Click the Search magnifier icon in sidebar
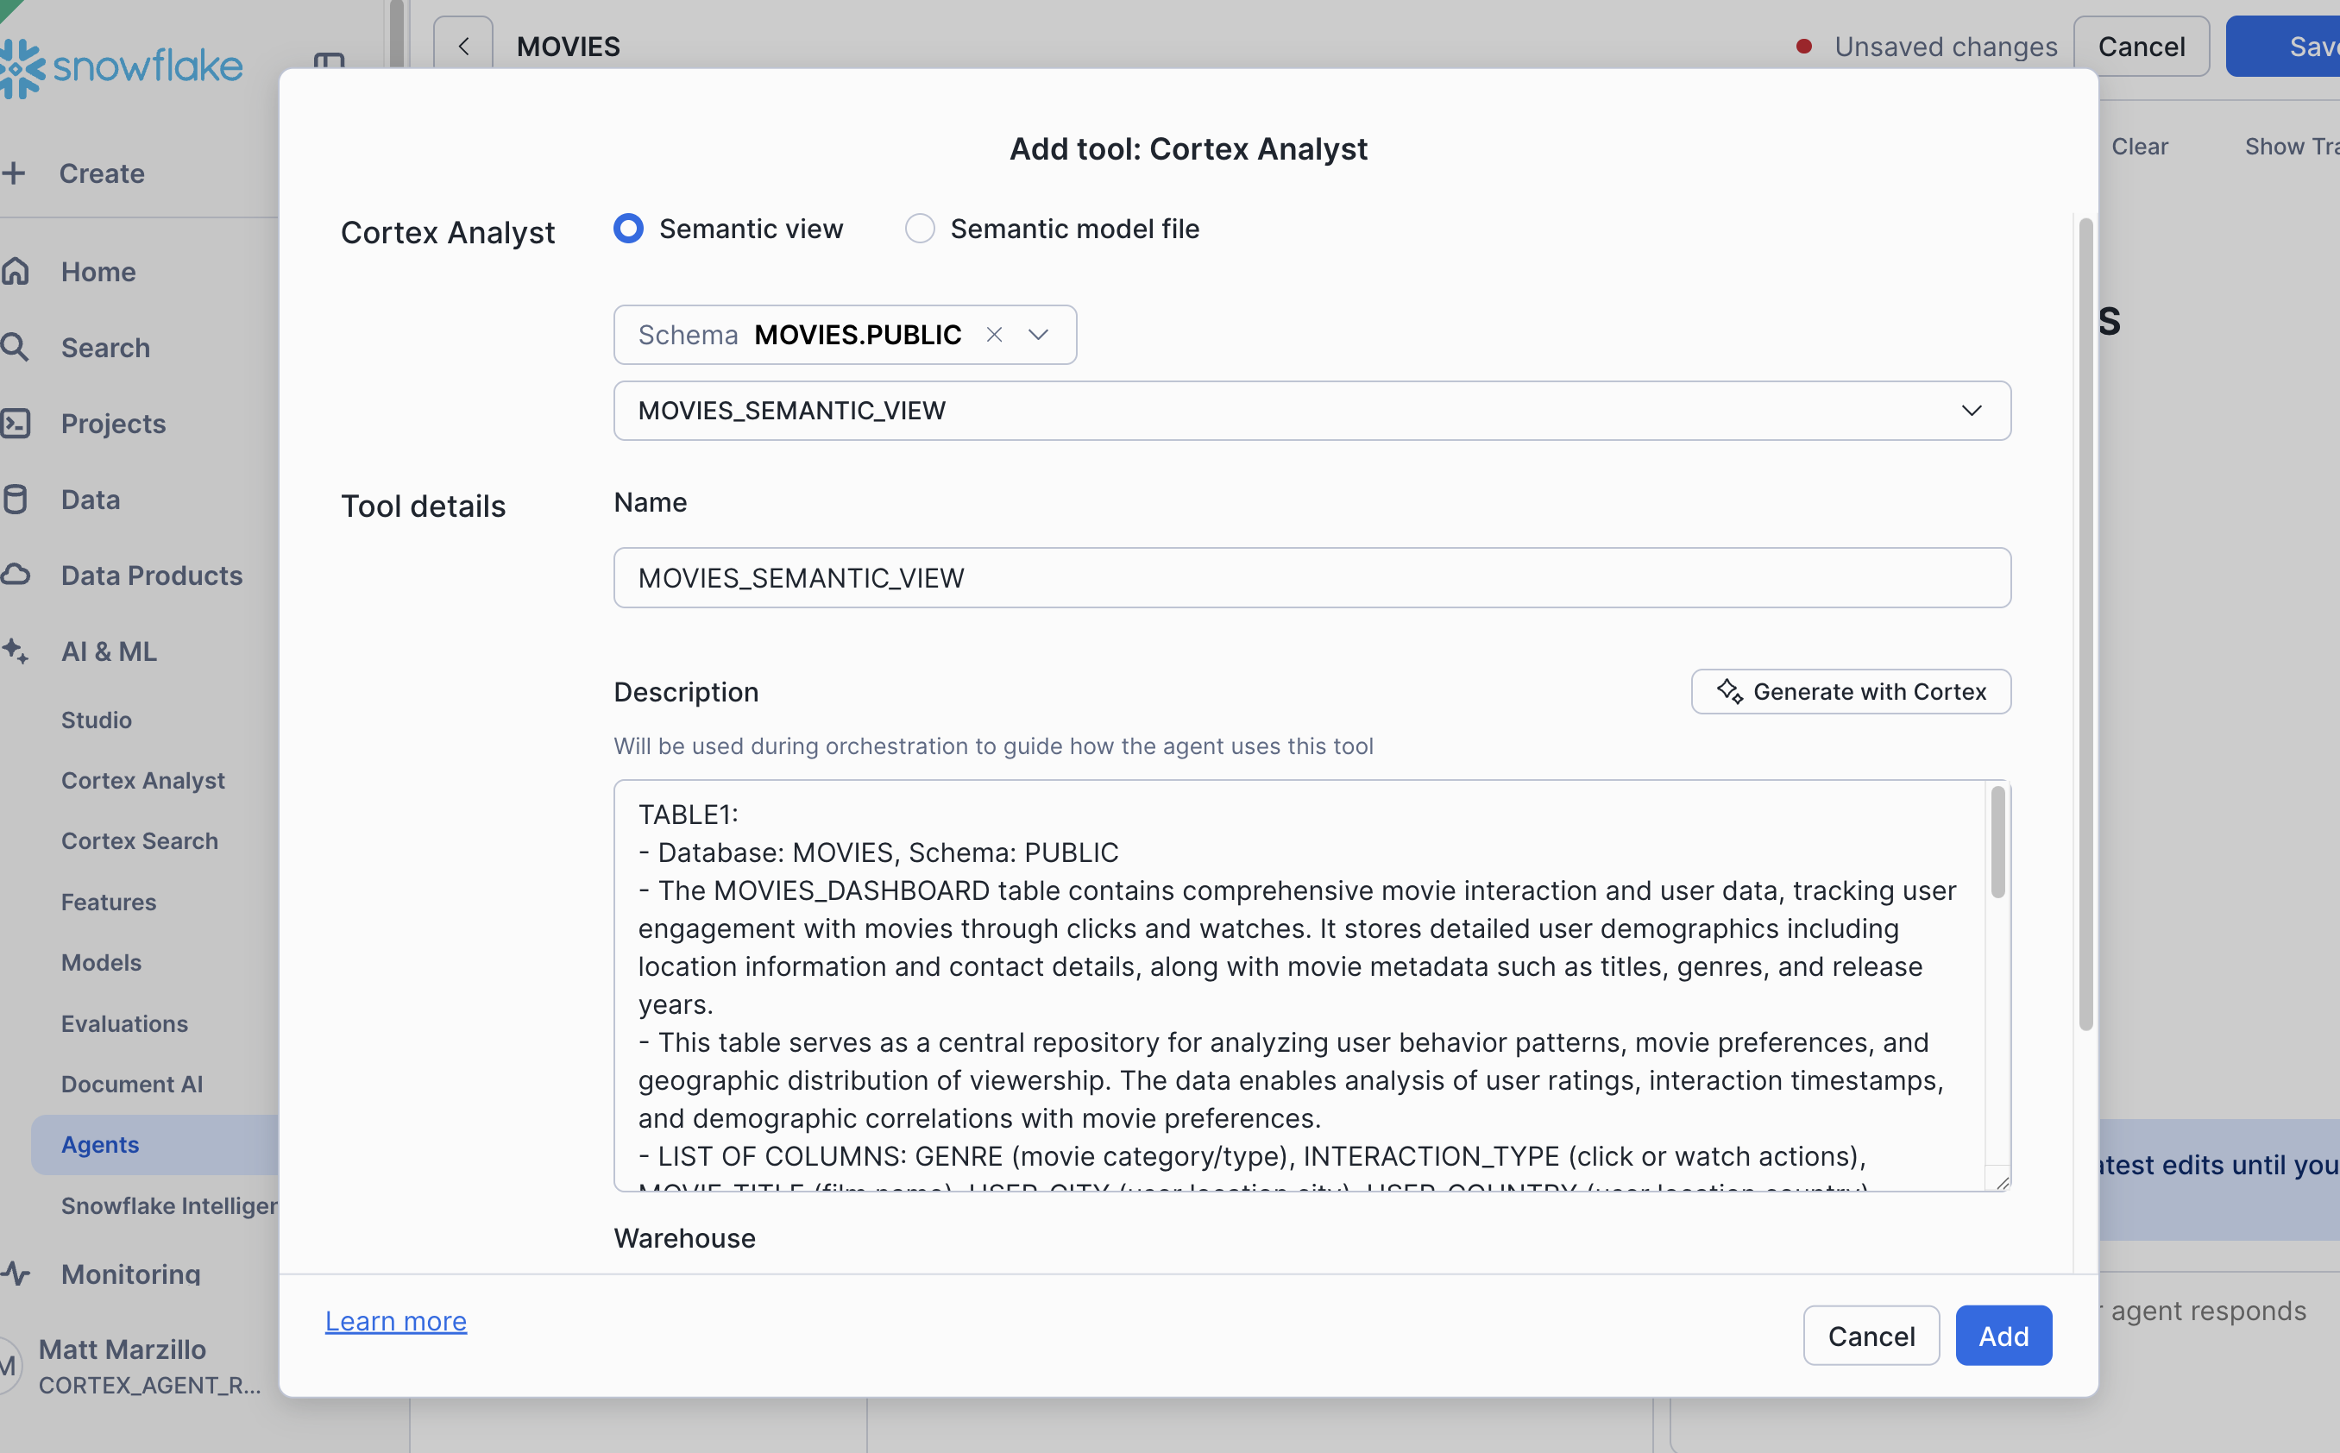The image size is (2340, 1453). pos(15,347)
